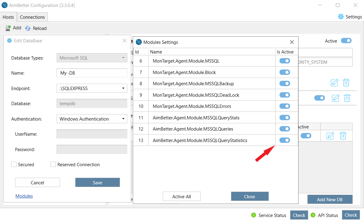Click module Id cell 13
The image size is (364, 223).
(x=141, y=140)
